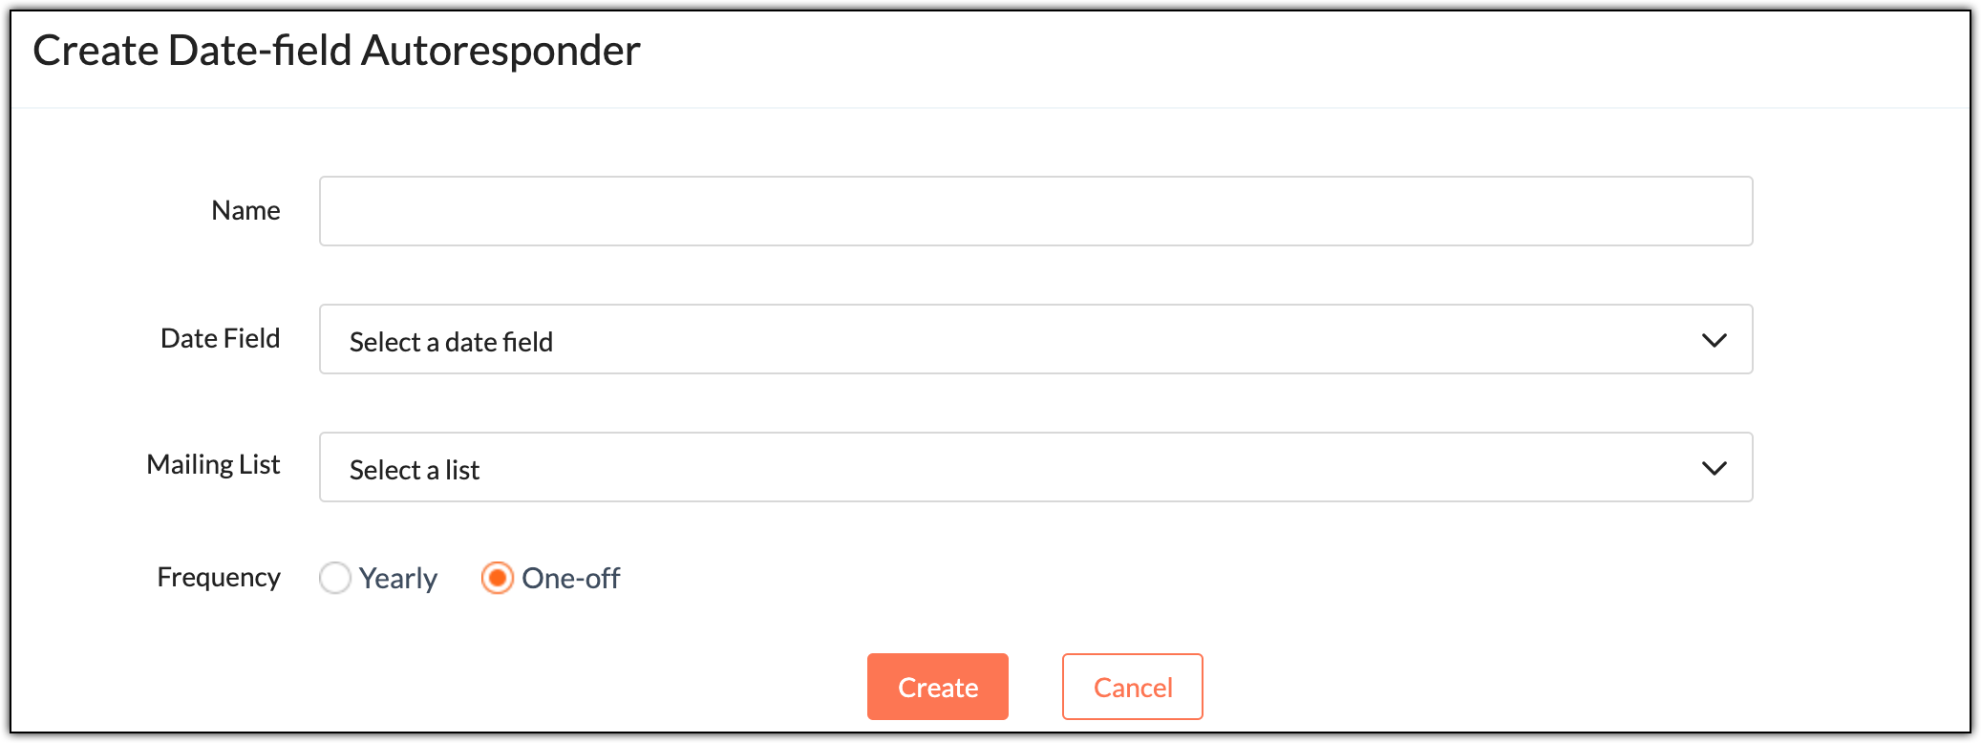Click the down chevron in Mailing List
This screenshot has height=743, width=1981.
point(1715,468)
